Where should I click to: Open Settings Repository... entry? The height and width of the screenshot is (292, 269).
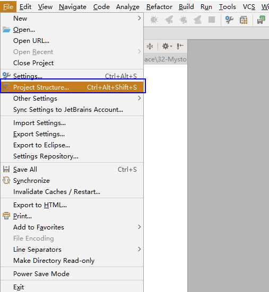point(72,156)
